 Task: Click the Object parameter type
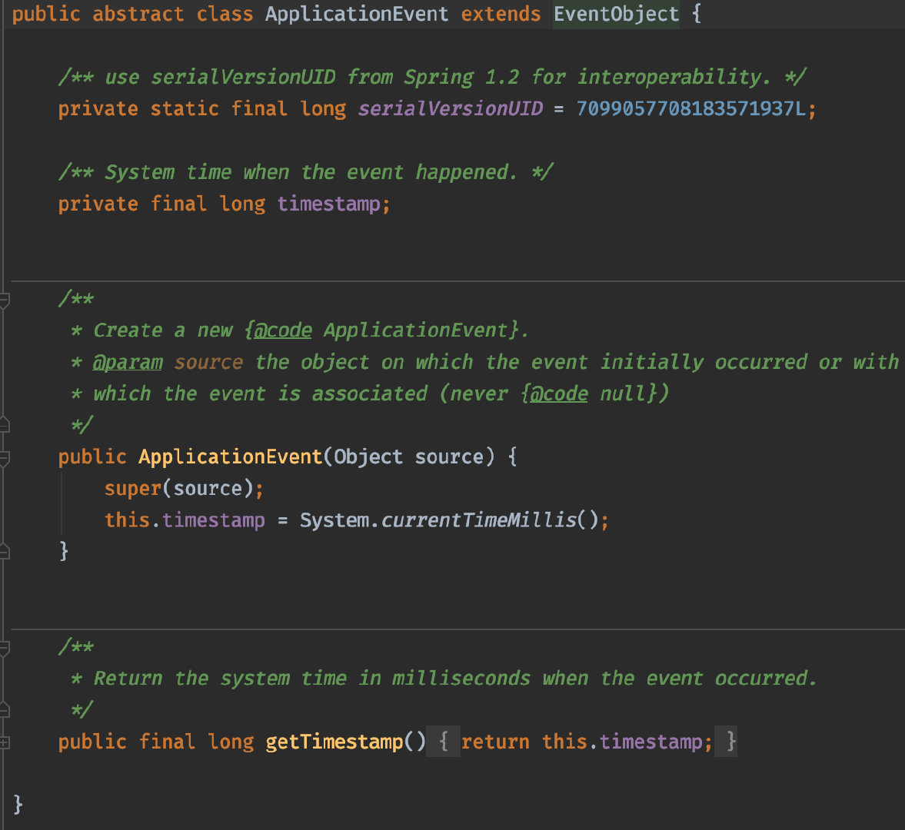pos(368,456)
